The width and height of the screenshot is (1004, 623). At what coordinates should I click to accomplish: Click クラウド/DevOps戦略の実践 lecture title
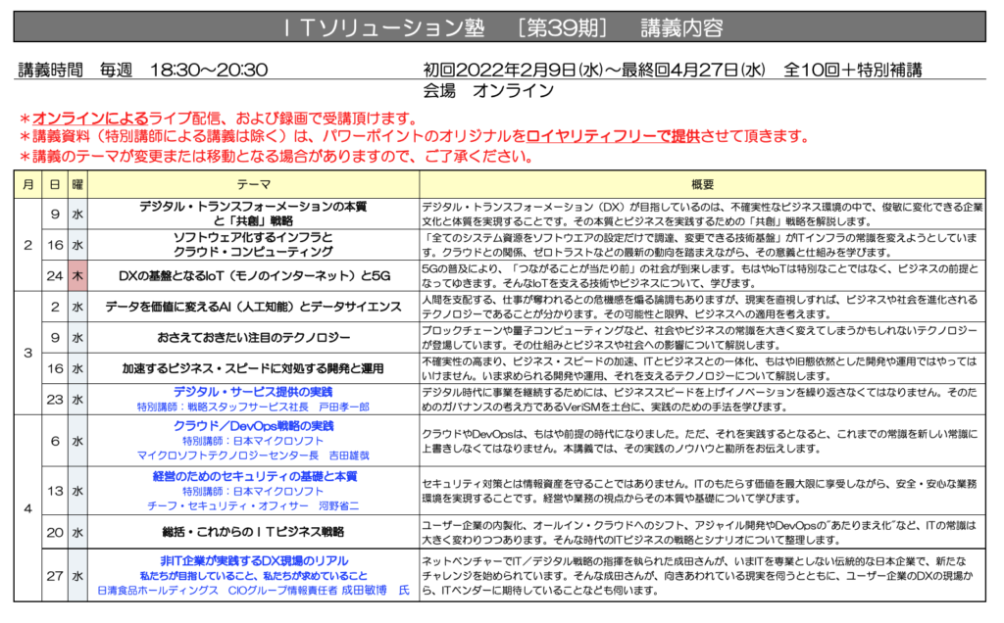[253, 425]
